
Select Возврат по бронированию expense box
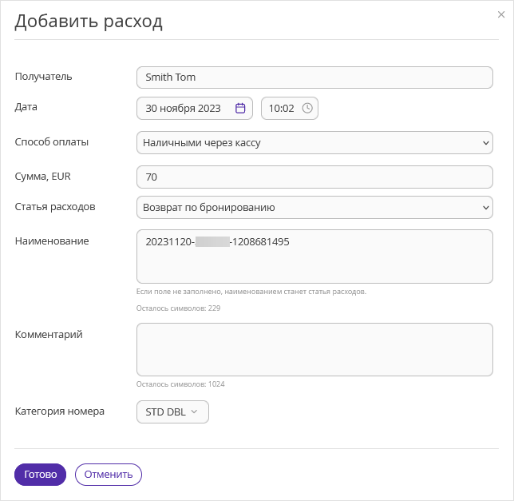coord(314,208)
